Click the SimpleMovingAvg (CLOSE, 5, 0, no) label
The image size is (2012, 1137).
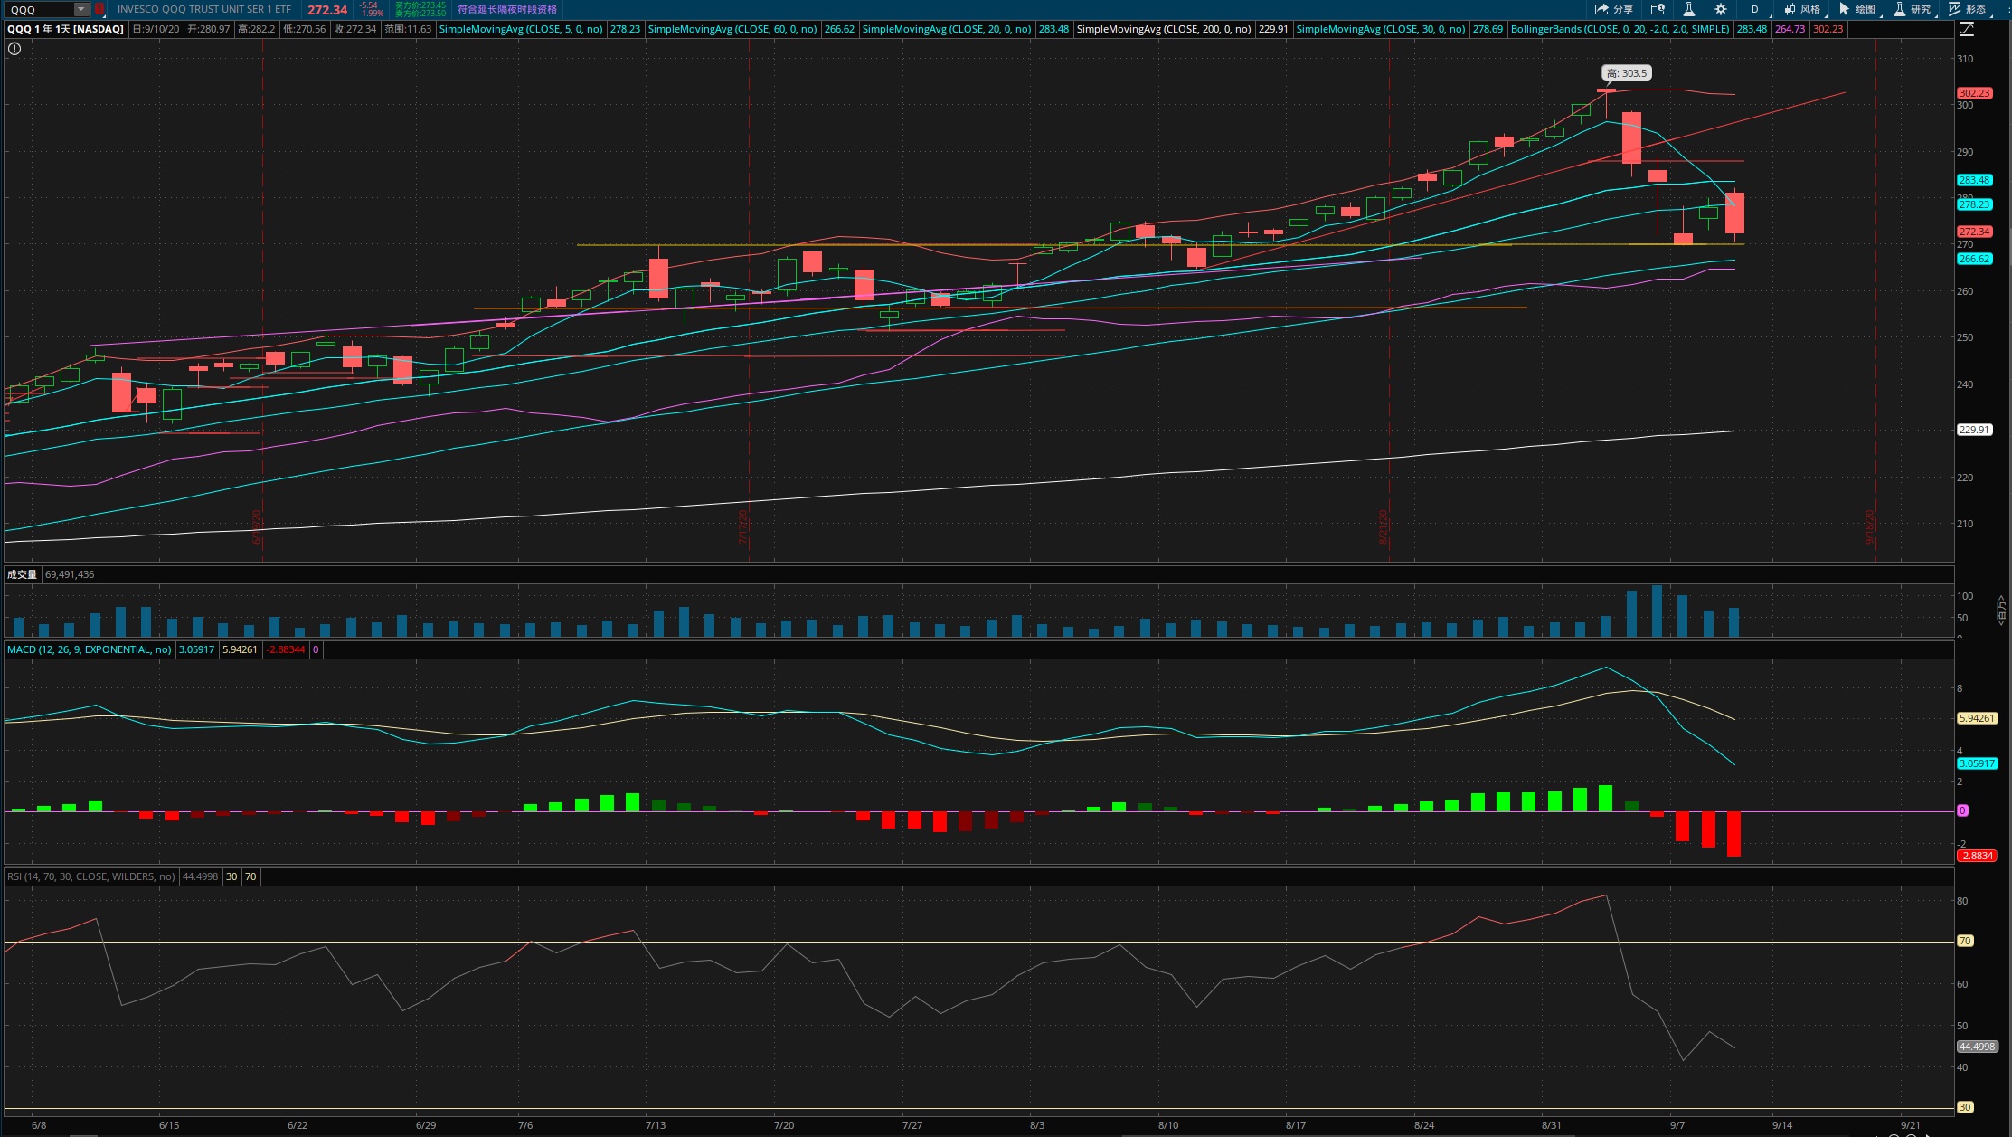pyautogui.click(x=521, y=29)
